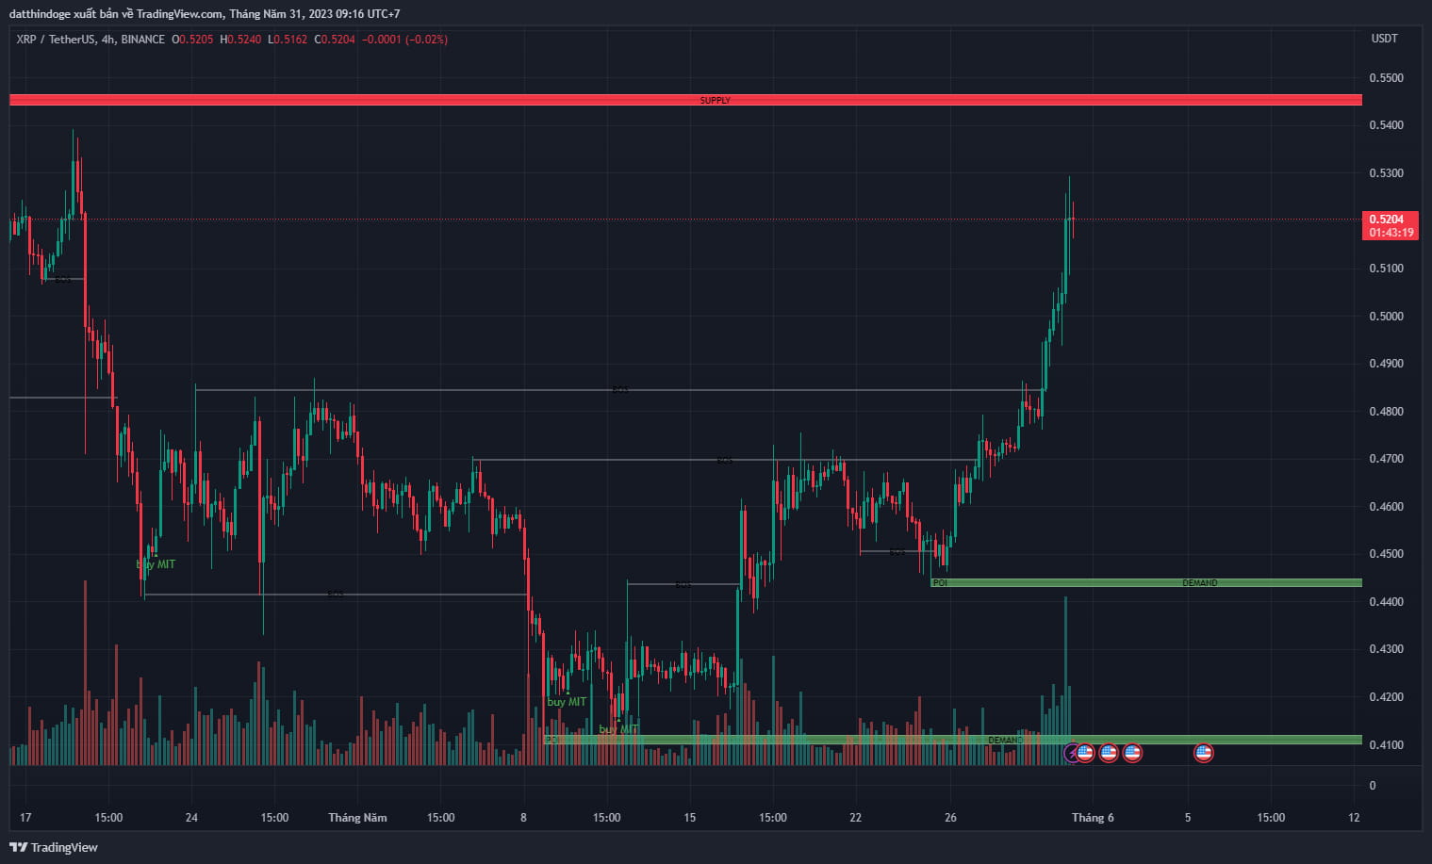This screenshot has width=1432, height=864.
Task: Click the red 0.5204 price countdown label
Action: [1390, 225]
